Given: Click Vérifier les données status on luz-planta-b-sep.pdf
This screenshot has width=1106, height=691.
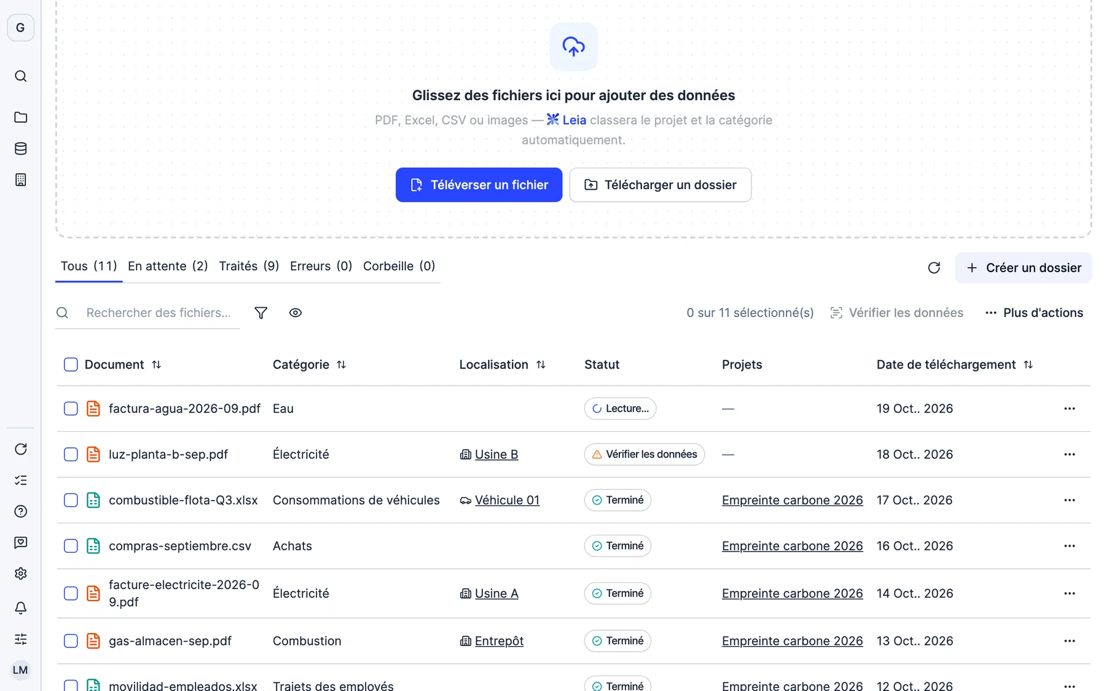Looking at the screenshot, I should pos(644,455).
